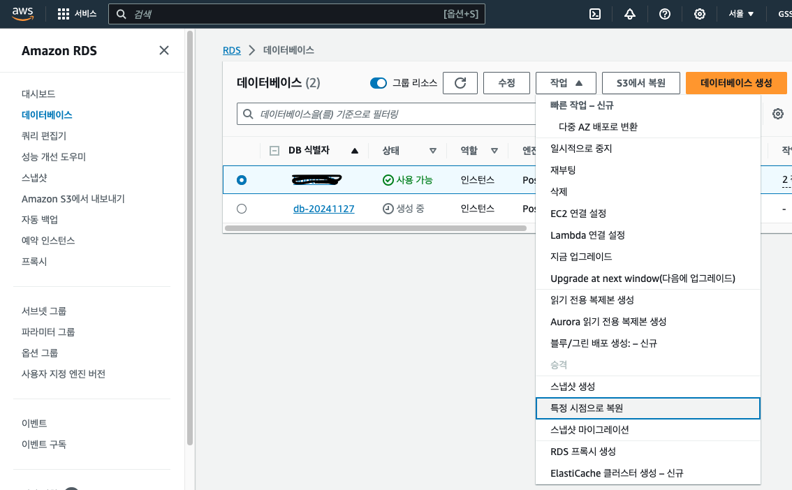792x490 pixels.
Task: Click the 생성 중 clock status icon
Action: pos(388,209)
